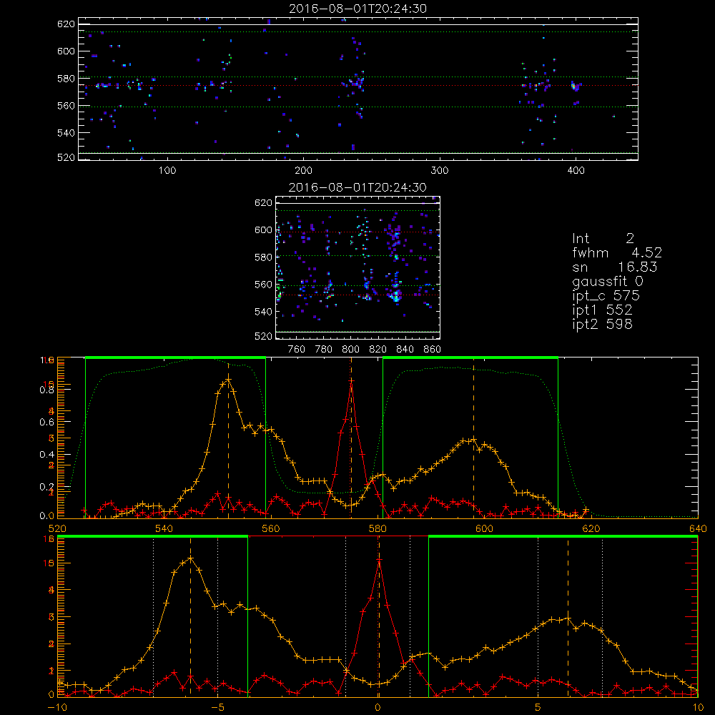This screenshot has width=715, height=715.
Task: Click the 640 x-axis label on profile plot
Action: coord(698,529)
